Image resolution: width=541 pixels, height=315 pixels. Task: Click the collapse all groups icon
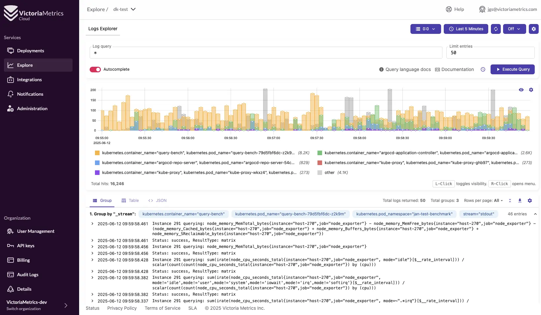click(x=510, y=201)
